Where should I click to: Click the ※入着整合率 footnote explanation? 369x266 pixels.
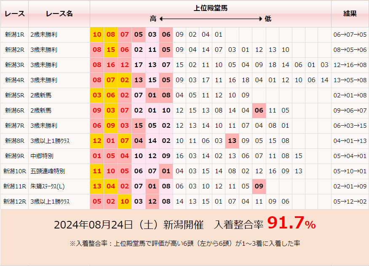pos(184,243)
